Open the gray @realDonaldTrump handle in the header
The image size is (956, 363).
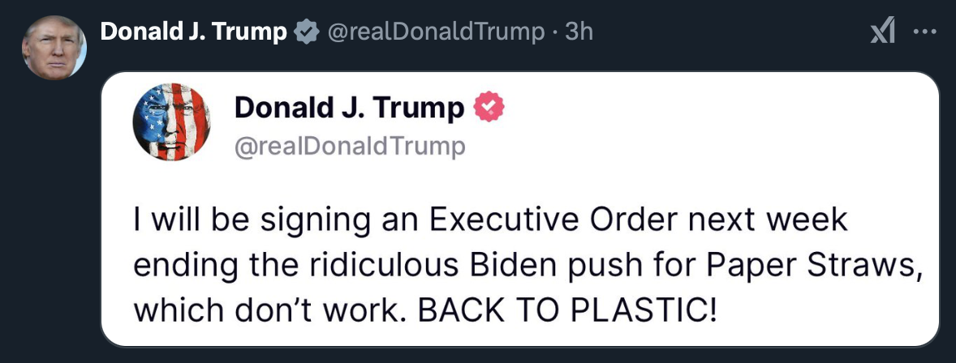click(x=436, y=32)
